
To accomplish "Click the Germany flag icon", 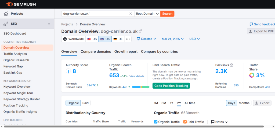I will pyautogui.click(x=115, y=39).
